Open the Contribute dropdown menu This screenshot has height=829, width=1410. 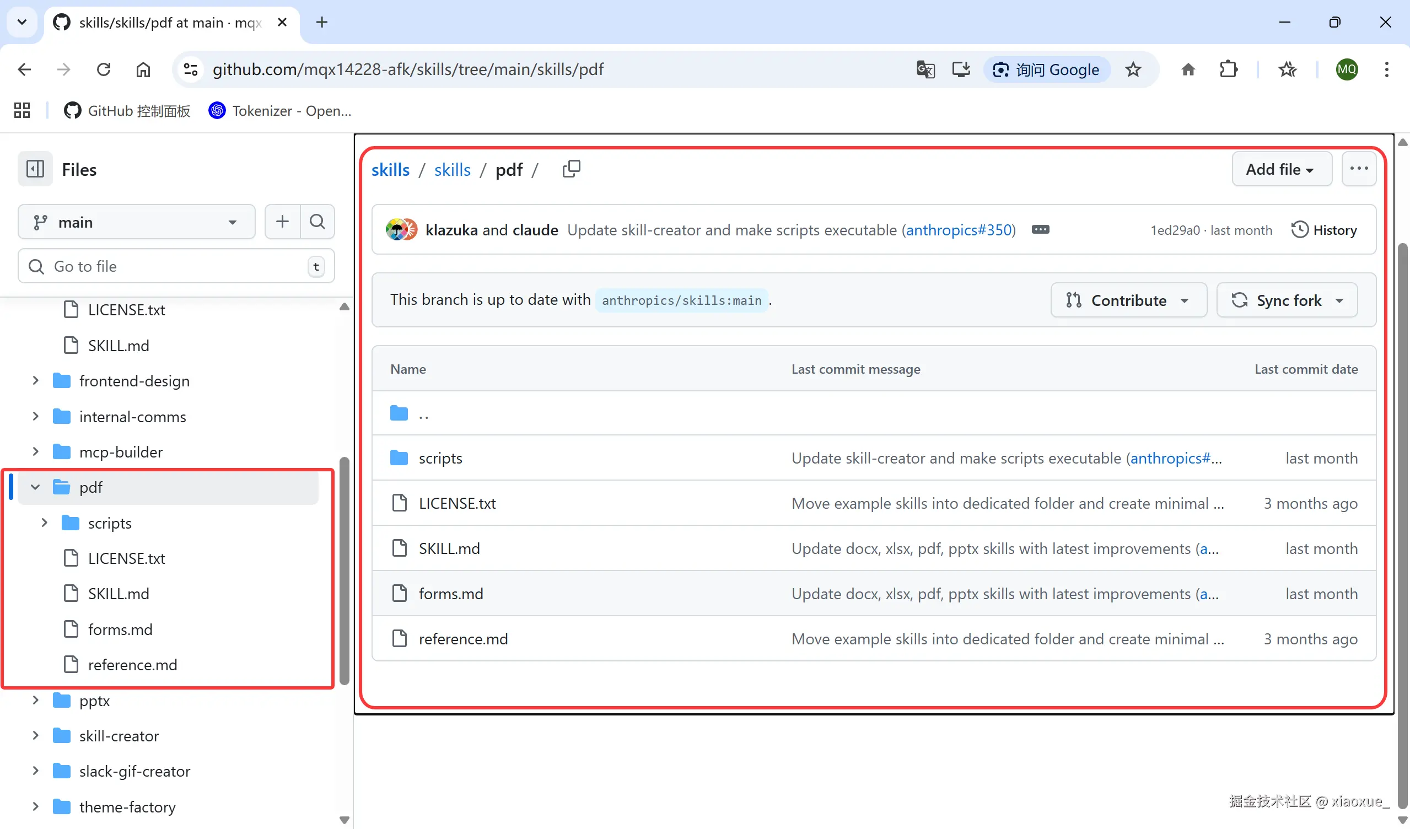(x=1128, y=300)
